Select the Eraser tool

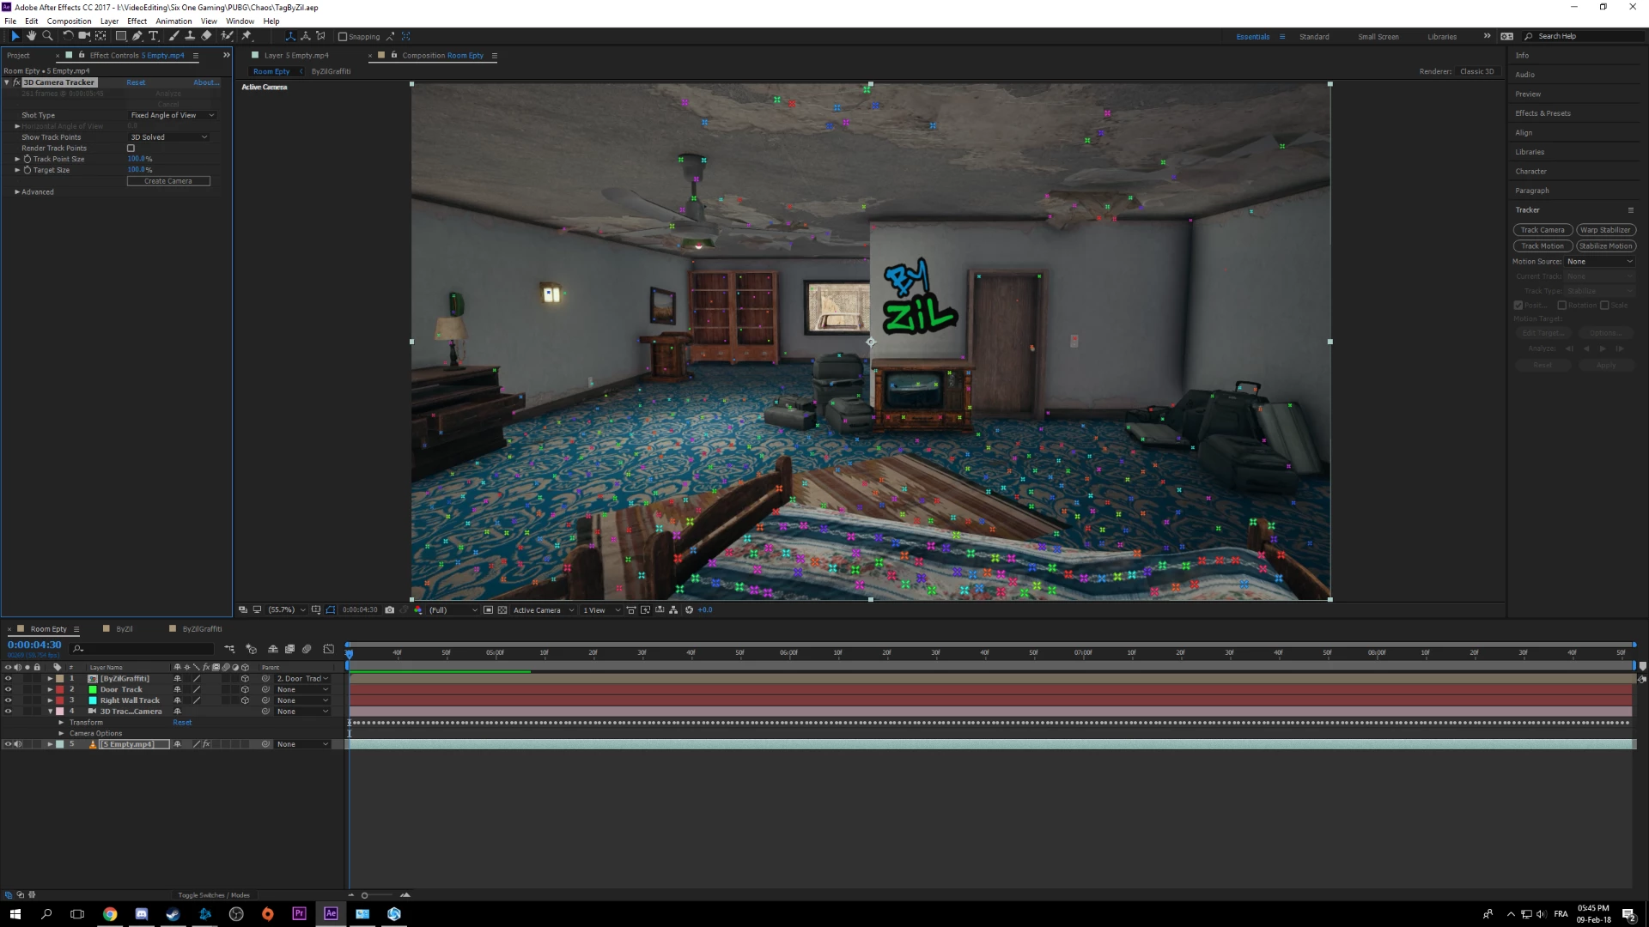[x=206, y=36]
